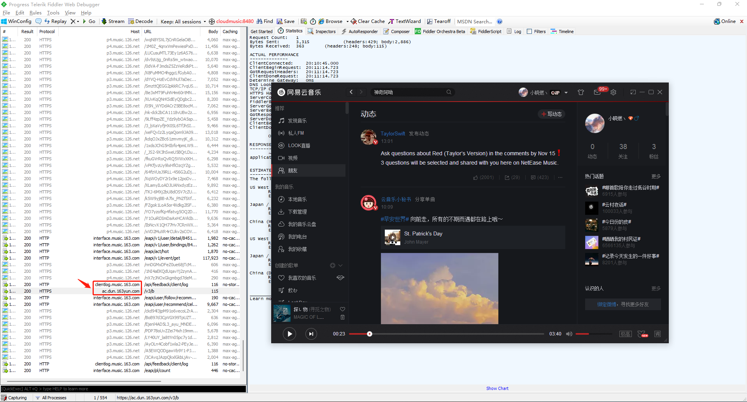The width and height of the screenshot is (747, 402).
Task: Switch to the Inspectors tab
Action: [321, 32]
